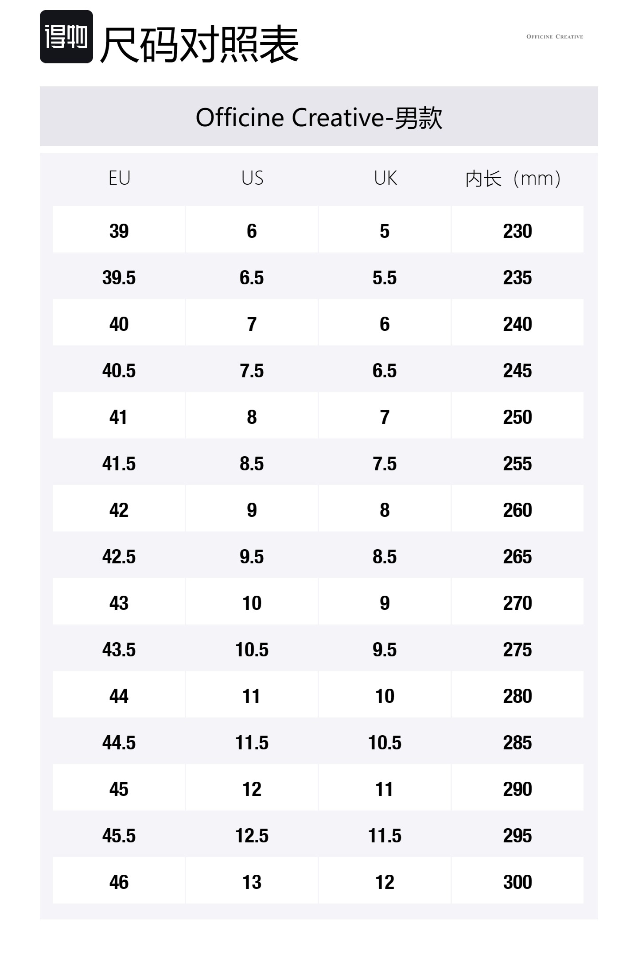638x954 pixels.
Task: Click EU size 40.5 cell
Action: click(119, 370)
